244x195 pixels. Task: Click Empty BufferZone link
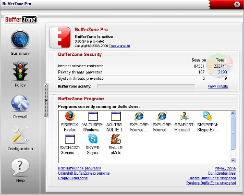(x=73, y=178)
